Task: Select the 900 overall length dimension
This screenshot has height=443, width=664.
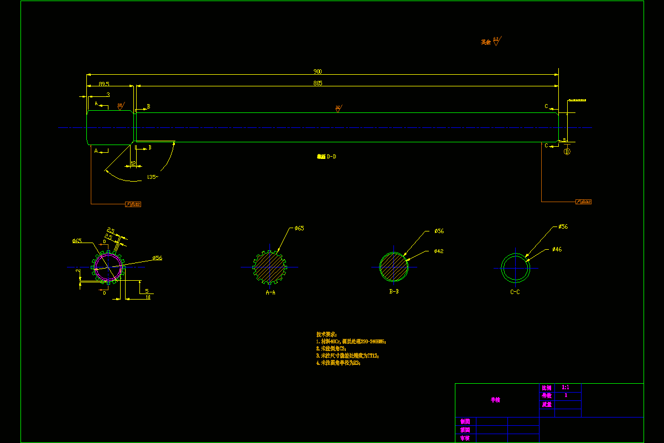Action: click(x=318, y=71)
